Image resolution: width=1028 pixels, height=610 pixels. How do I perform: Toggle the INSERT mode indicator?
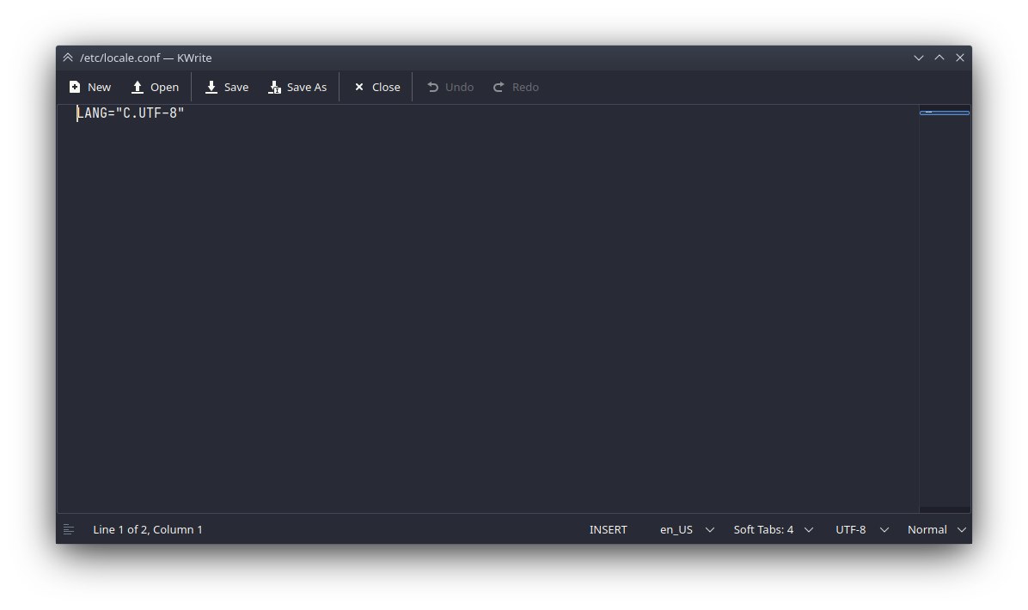point(608,529)
